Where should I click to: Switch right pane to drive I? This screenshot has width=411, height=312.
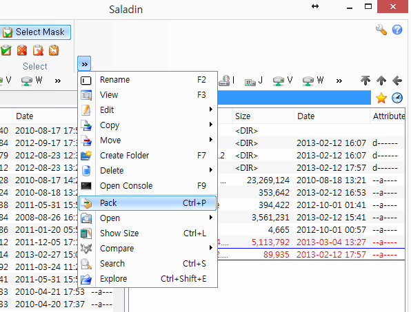tap(227, 81)
